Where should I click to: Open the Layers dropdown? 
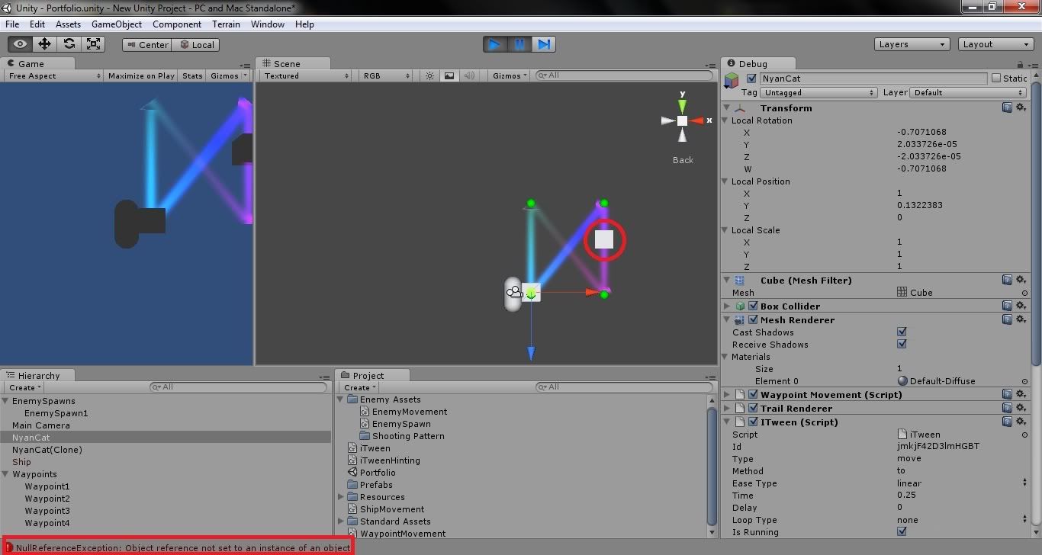912,43
